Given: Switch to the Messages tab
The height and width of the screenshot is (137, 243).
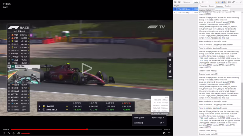Looking at the screenshot, I should [x=219, y=6].
